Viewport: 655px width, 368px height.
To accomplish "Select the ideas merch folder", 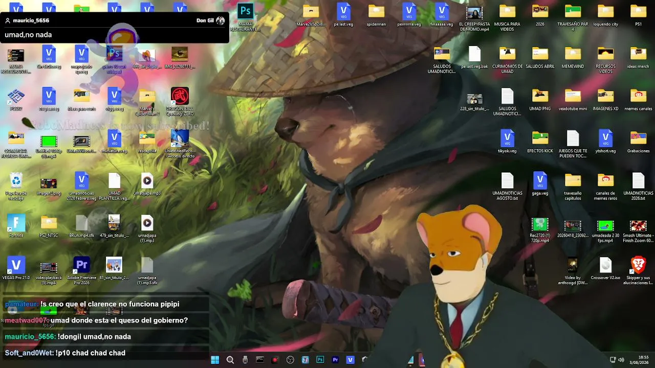I will [x=638, y=57].
